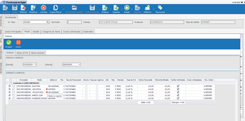
Task: Click the Reimportar borrador folder icon
Action: tap(74, 8)
